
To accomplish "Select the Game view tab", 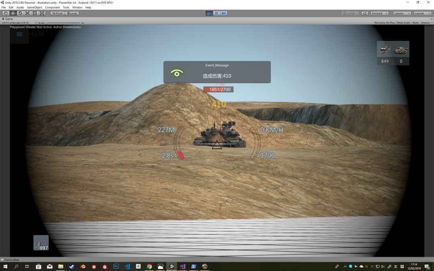I will (8, 19).
